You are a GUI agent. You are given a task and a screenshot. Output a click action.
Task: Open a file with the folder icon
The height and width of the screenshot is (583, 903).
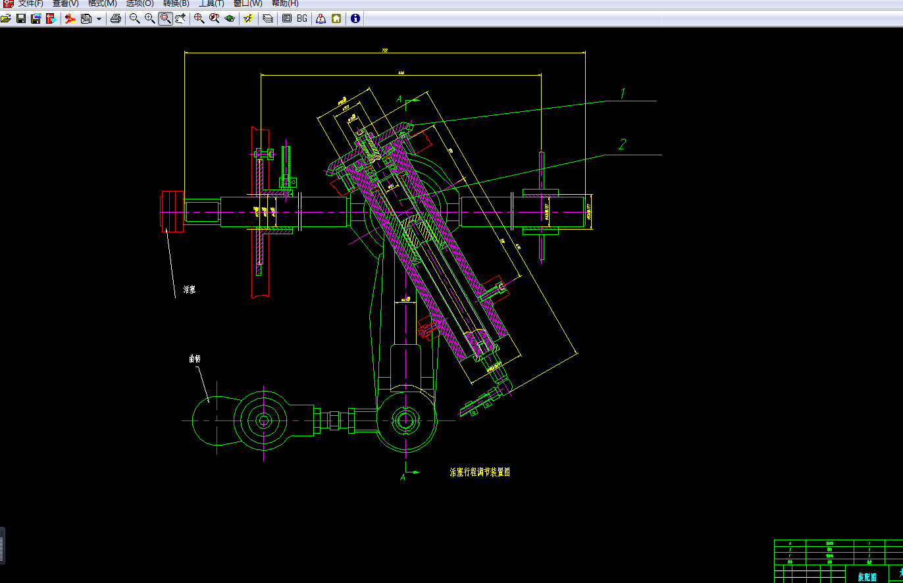click(x=6, y=18)
